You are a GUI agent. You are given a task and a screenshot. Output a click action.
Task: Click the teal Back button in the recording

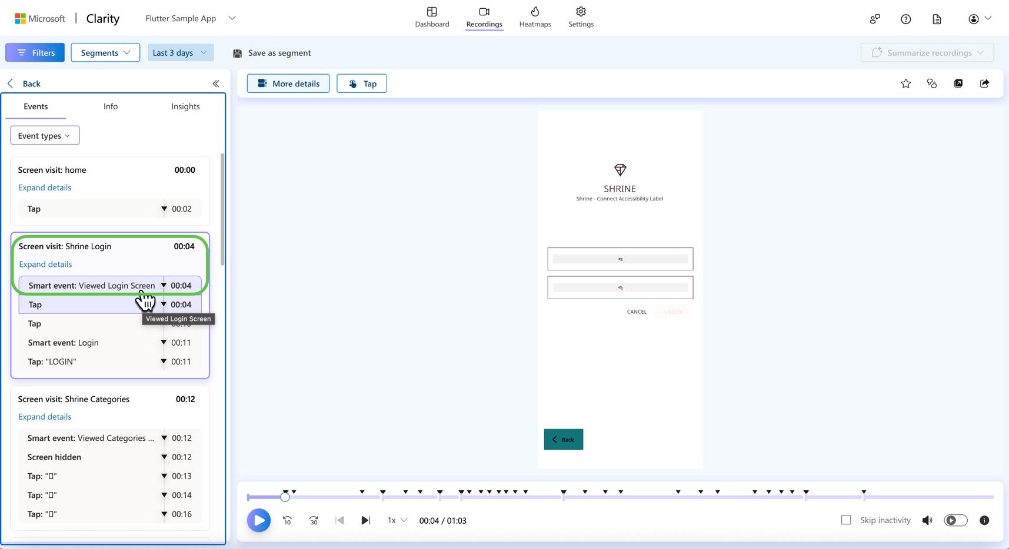click(x=564, y=440)
